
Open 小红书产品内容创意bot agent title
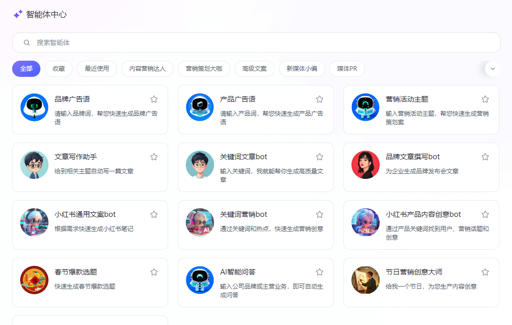pos(423,214)
